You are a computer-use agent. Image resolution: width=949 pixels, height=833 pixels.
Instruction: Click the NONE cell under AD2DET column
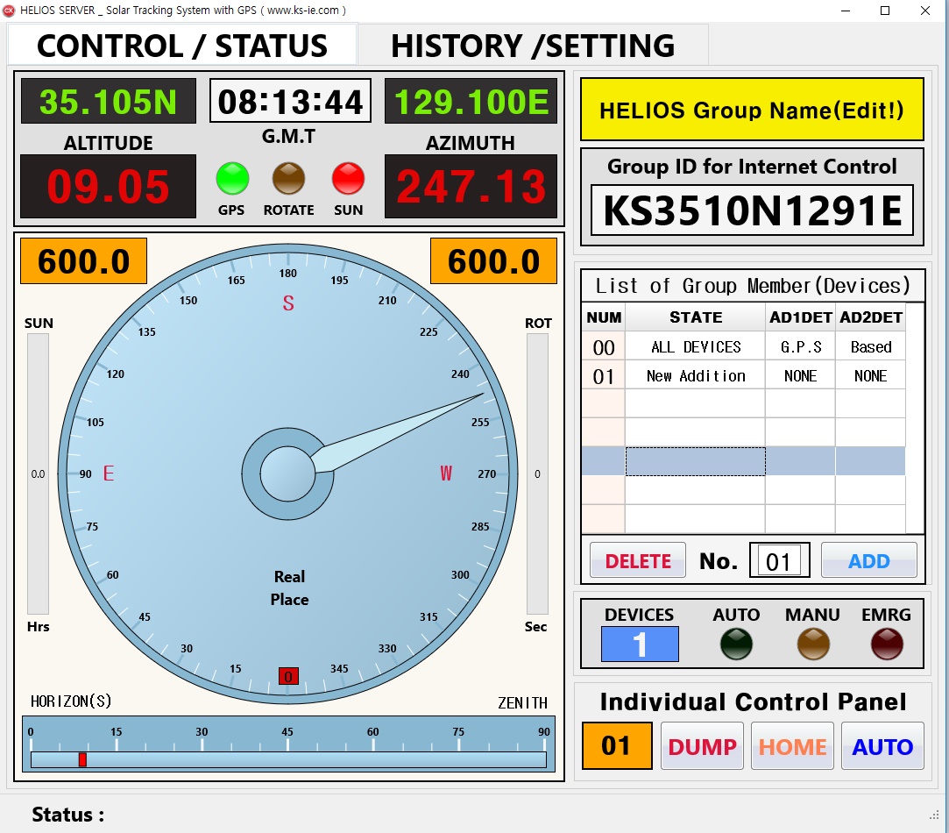[x=871, y=375]
